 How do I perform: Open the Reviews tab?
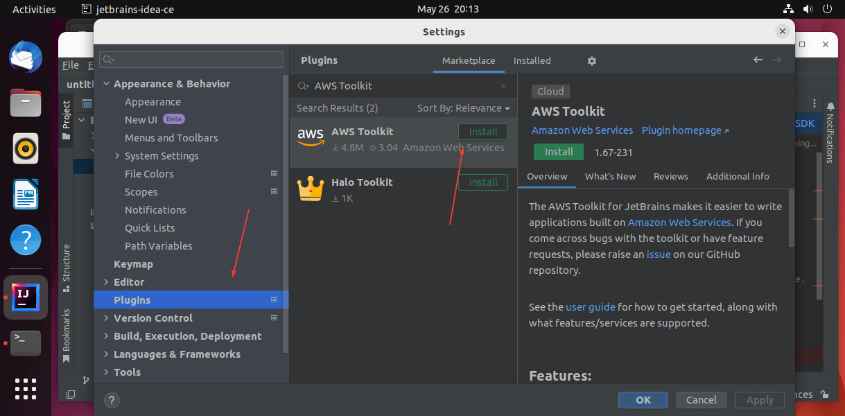(671, 176)
